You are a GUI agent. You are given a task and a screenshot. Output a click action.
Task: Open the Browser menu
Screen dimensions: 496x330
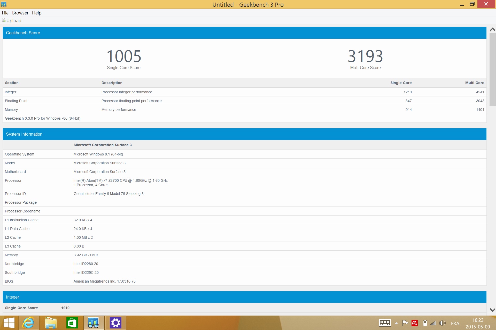point(20,13)
